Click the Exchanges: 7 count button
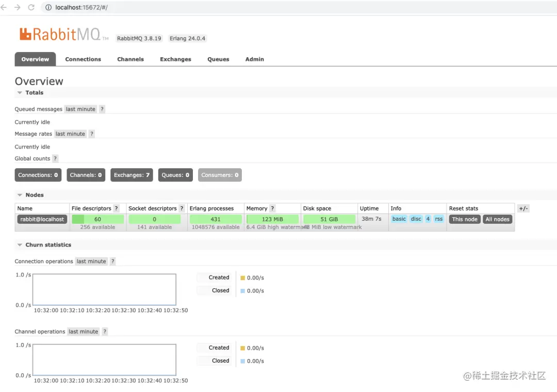Viewport: 557px width, 392px height. [132, 175]
